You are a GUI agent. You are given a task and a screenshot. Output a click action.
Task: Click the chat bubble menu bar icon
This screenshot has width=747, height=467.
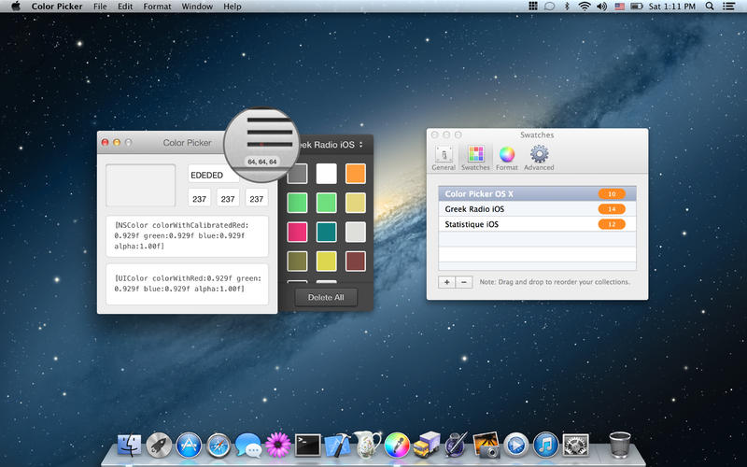(x=549, y=7)
